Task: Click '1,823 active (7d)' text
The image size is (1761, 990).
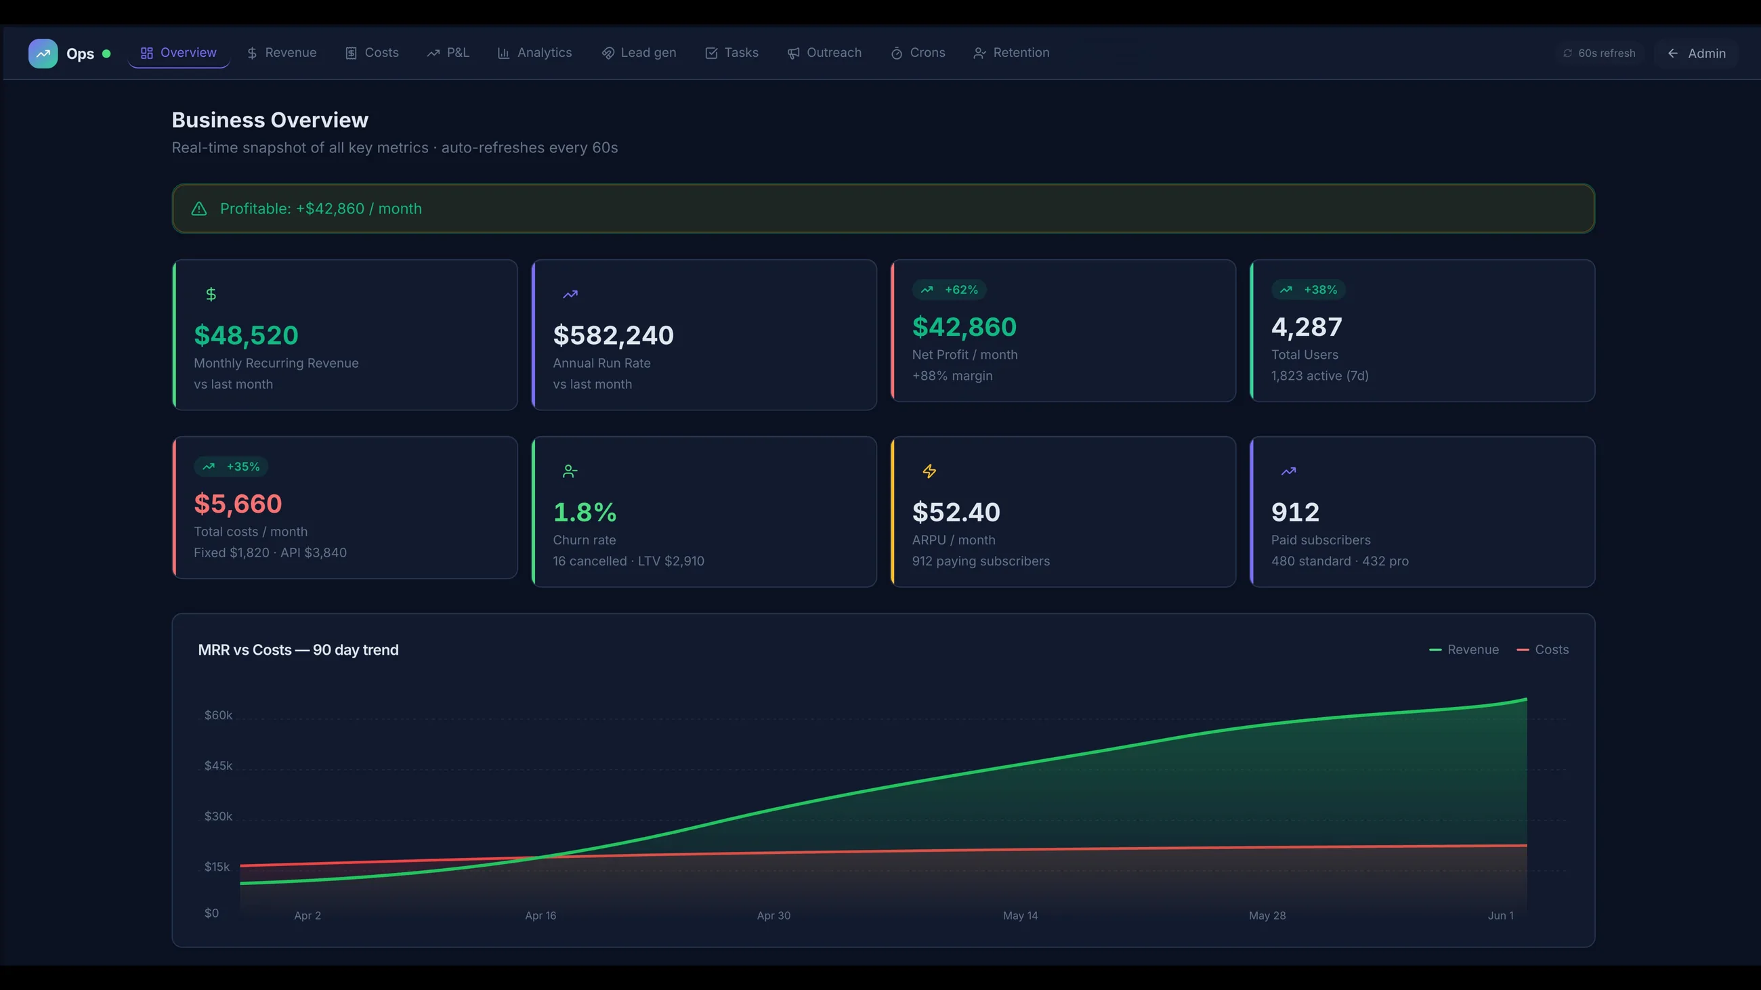Action: click(1320, 376)
